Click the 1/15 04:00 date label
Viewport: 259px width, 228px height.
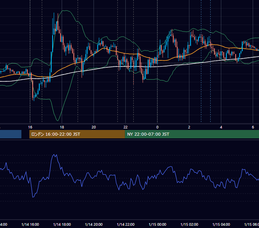click(221, 224)
